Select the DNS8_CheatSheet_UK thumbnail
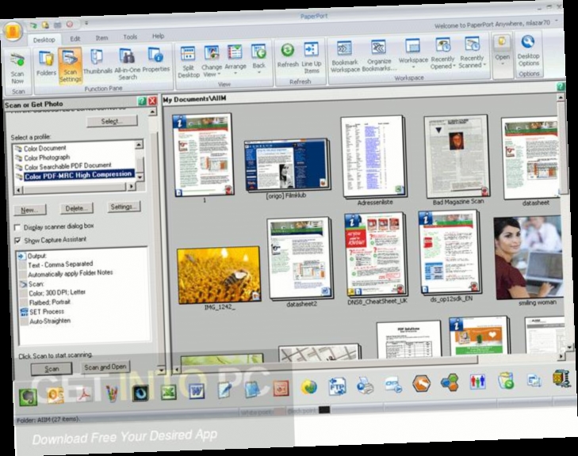This screenshot has width=578, height=456. 376,255
